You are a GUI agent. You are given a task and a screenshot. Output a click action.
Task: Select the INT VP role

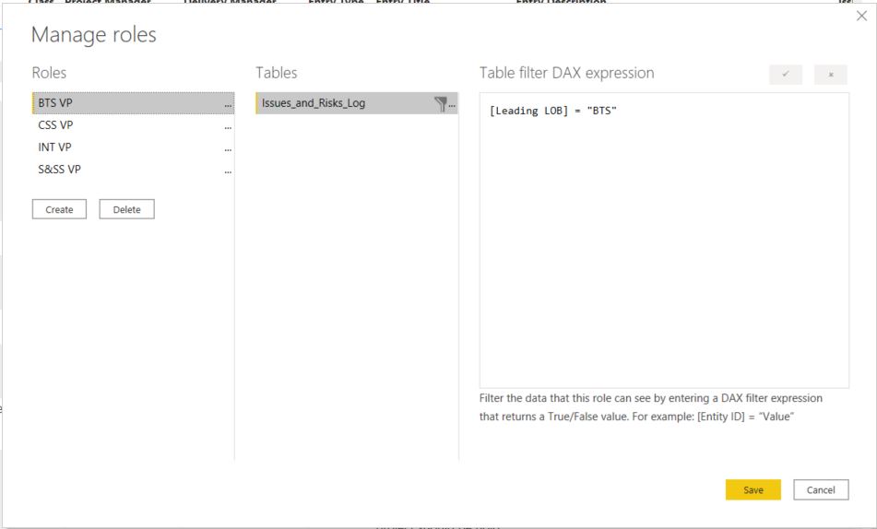[133, 147]
